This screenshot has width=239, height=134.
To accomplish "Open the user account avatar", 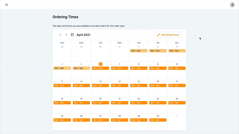I will [232, 5].
